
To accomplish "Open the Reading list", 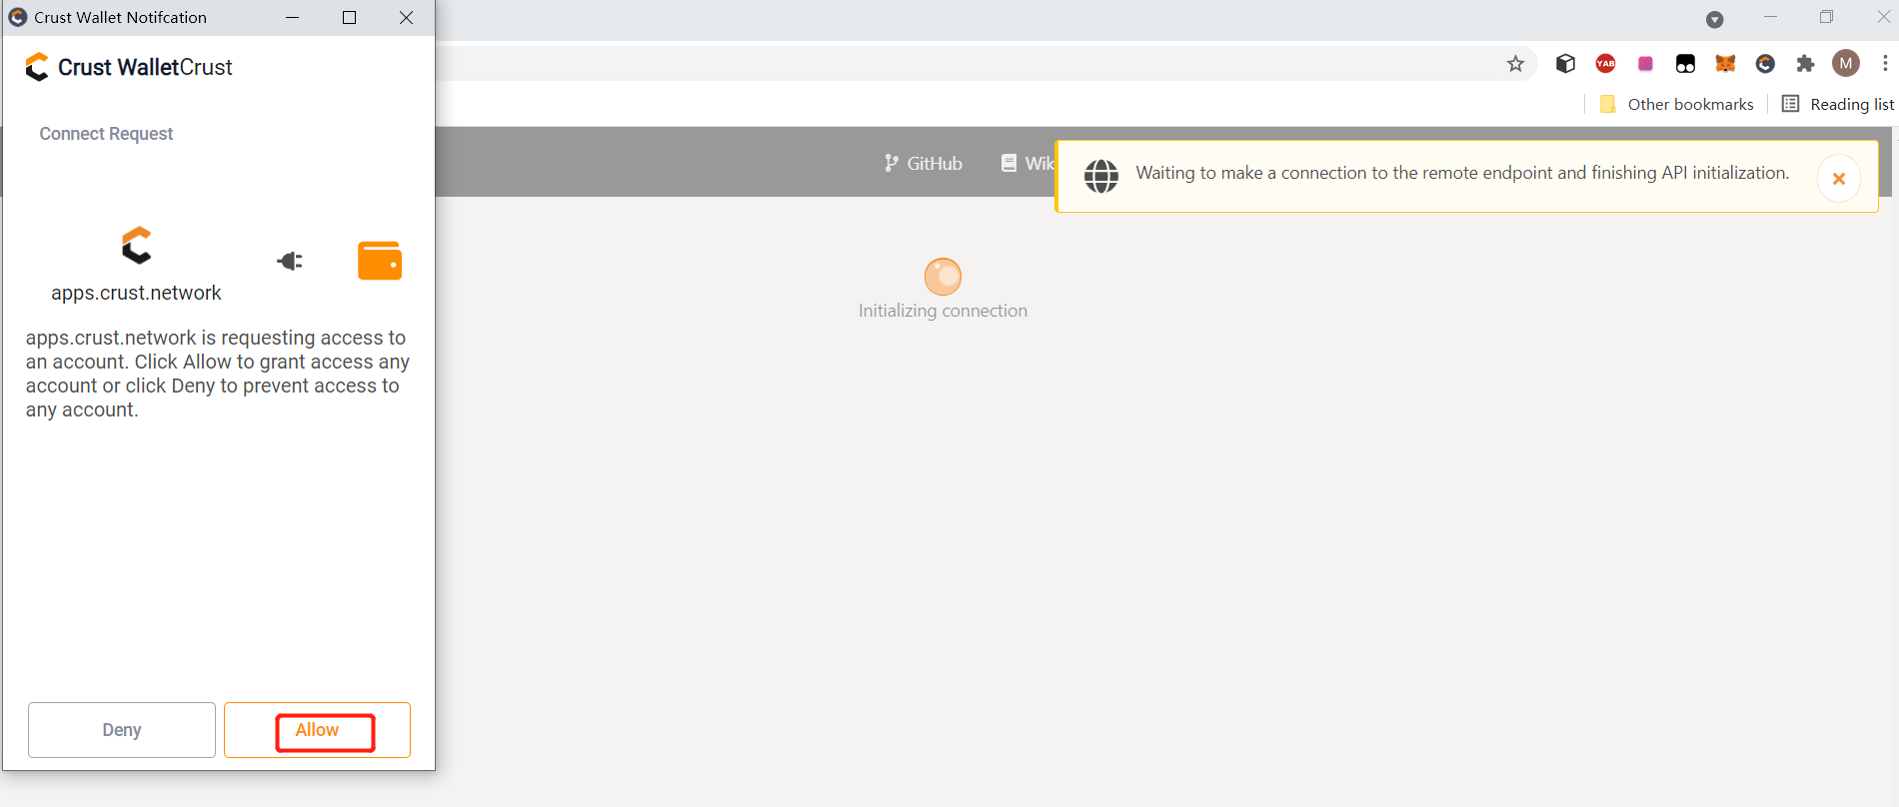I will (x=1838, y=104).
